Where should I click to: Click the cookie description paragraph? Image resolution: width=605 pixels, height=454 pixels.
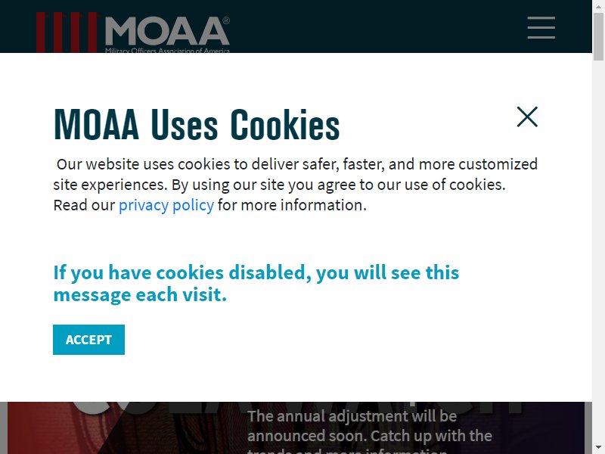[295, 185]
